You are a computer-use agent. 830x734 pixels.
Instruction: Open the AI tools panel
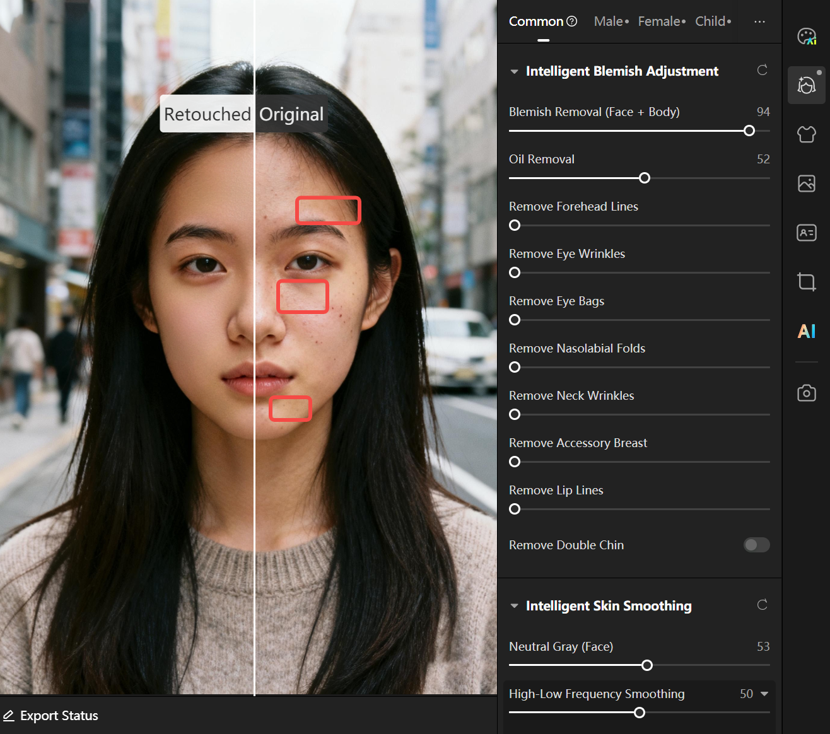[806, 331]
